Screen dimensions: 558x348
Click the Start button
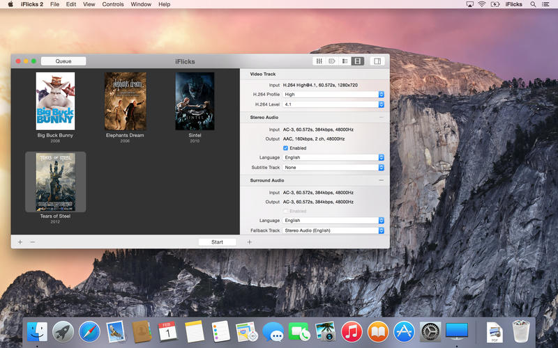[x=217, y=242]
